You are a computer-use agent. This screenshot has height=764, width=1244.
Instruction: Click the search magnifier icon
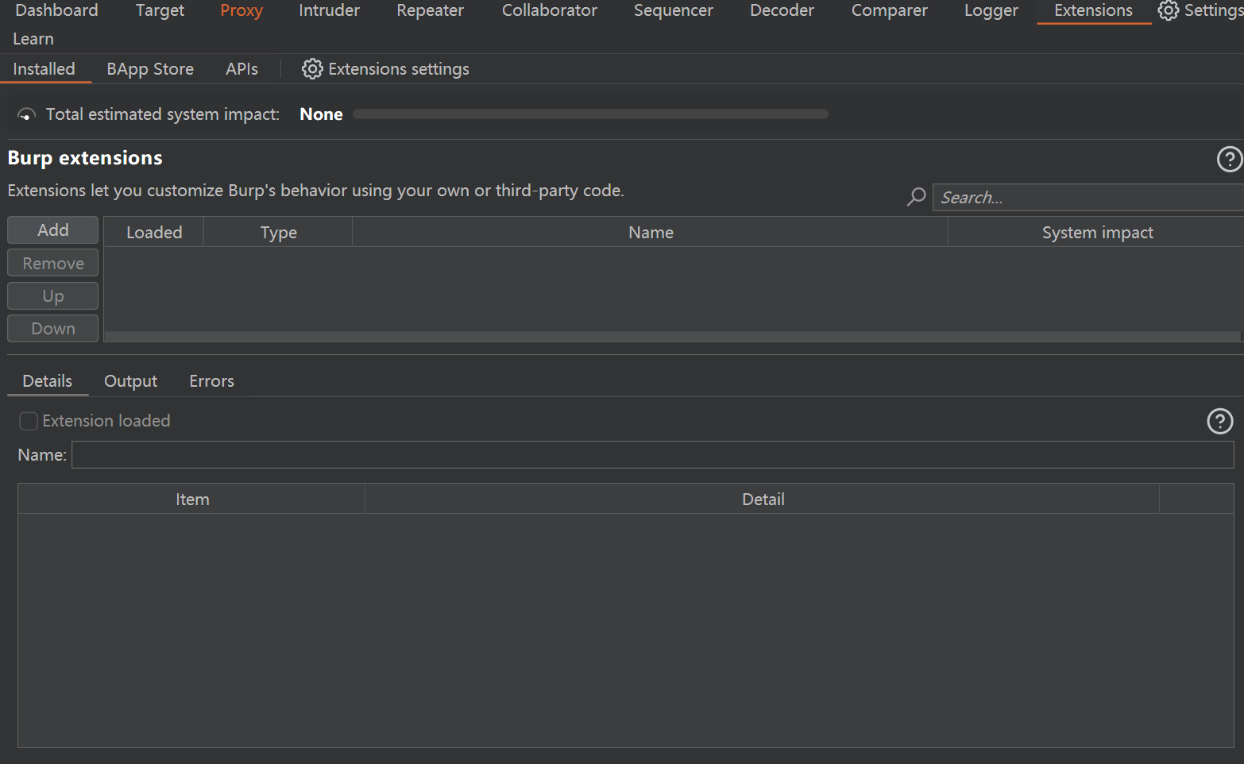tap(916, 197)
